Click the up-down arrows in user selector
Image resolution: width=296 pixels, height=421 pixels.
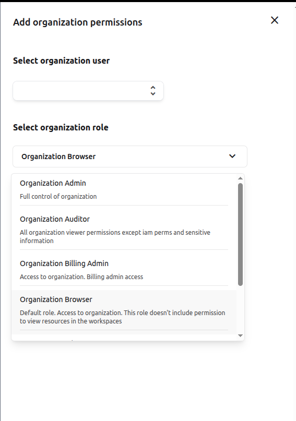pos(153,91)
